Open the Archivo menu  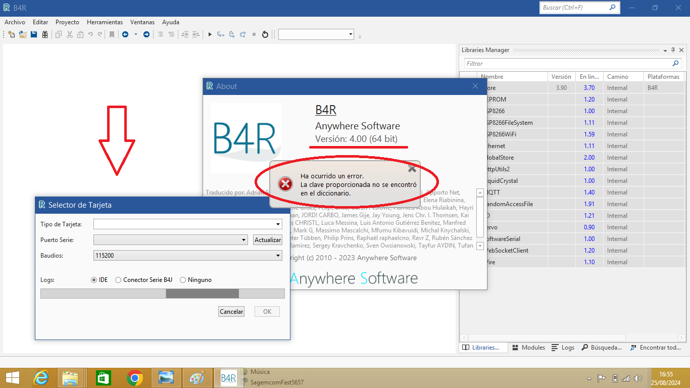coord(15,22)
